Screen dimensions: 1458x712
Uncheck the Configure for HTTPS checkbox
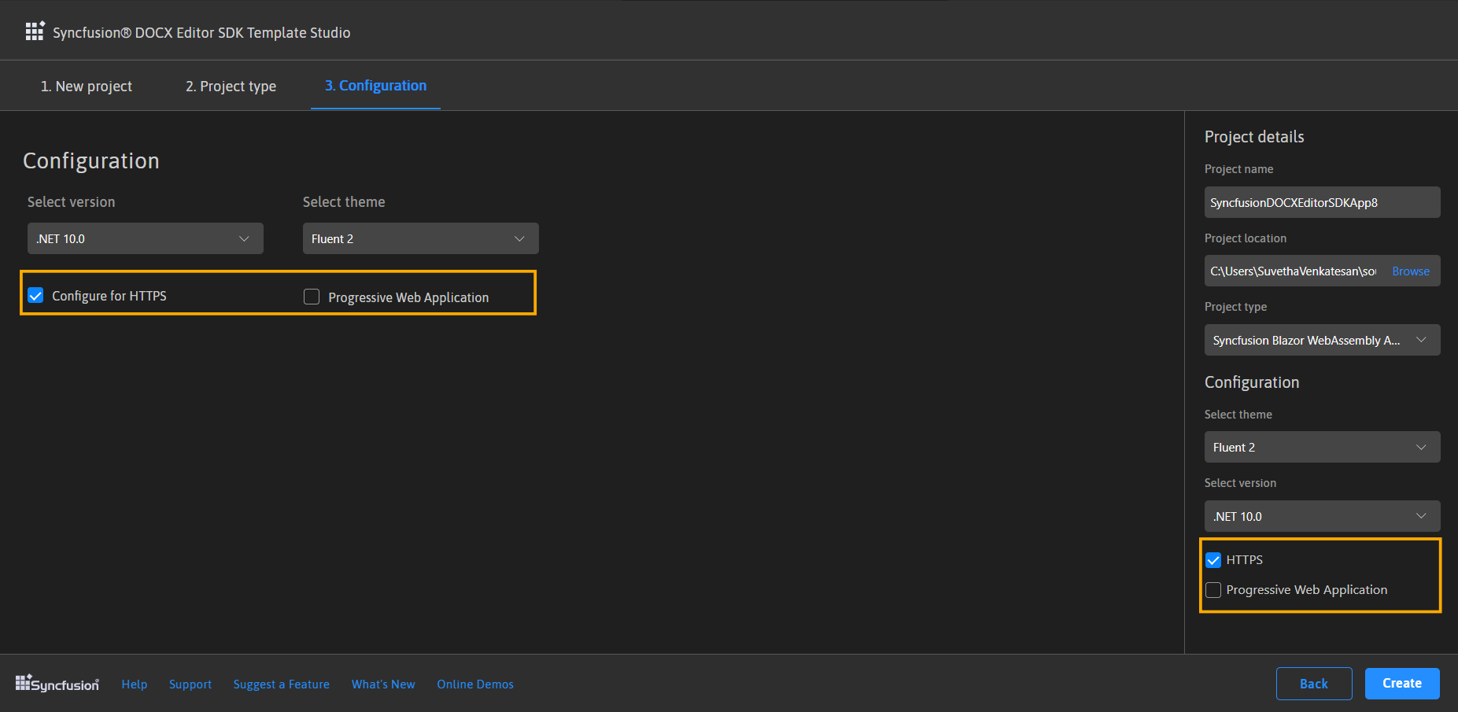[36, 296]
